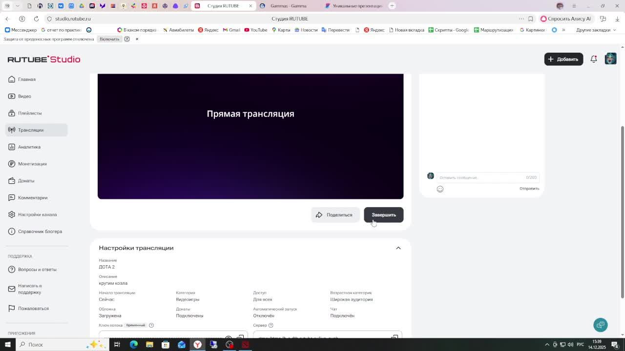Click the support chat widget icon
Screen dimensions: 625x351
[601, 325]
